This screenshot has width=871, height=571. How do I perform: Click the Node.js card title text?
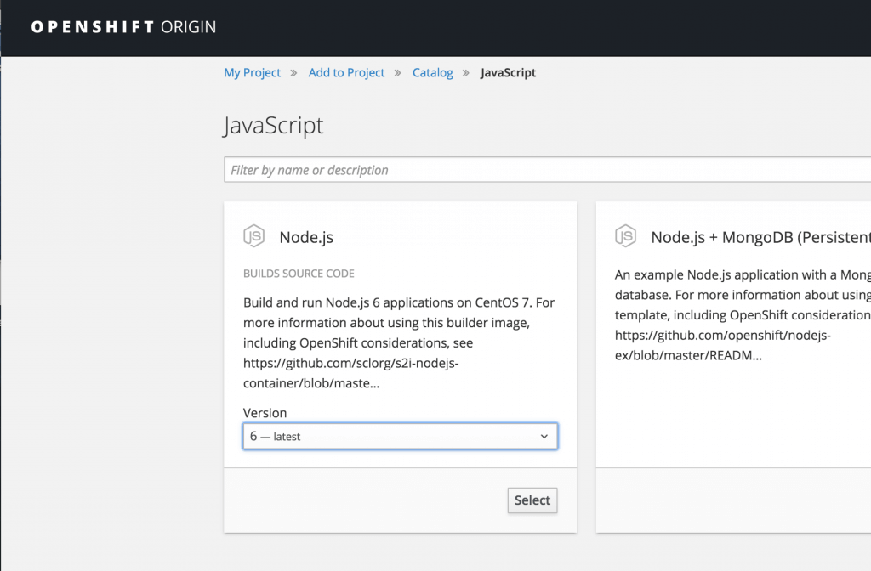coord(306,236)
